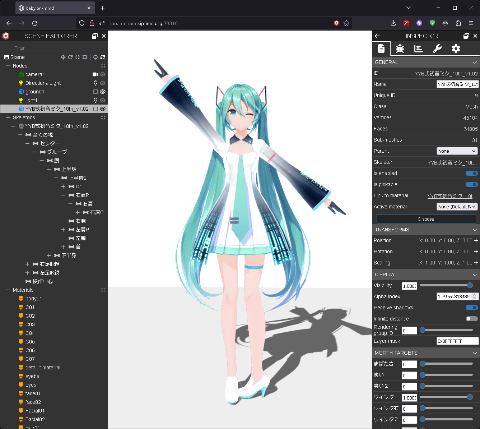Expand Scaling vector with its plus icon
480x429 pixels.
[x=476, y=263]
